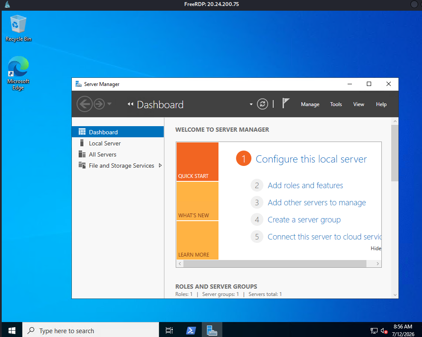Click Connect this server to cloud services
This screenshot has width=422, height=337.
[x=325, y=236]
